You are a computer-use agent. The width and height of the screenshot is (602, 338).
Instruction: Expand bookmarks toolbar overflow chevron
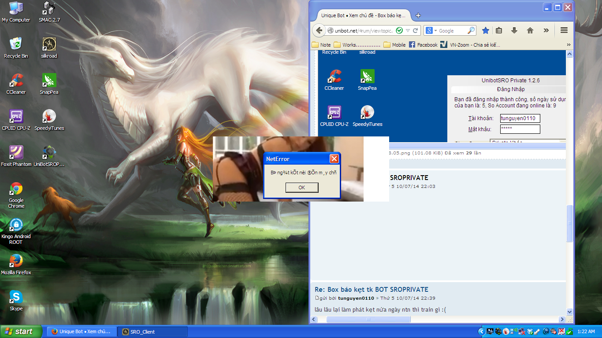click(x=569, y=44)
